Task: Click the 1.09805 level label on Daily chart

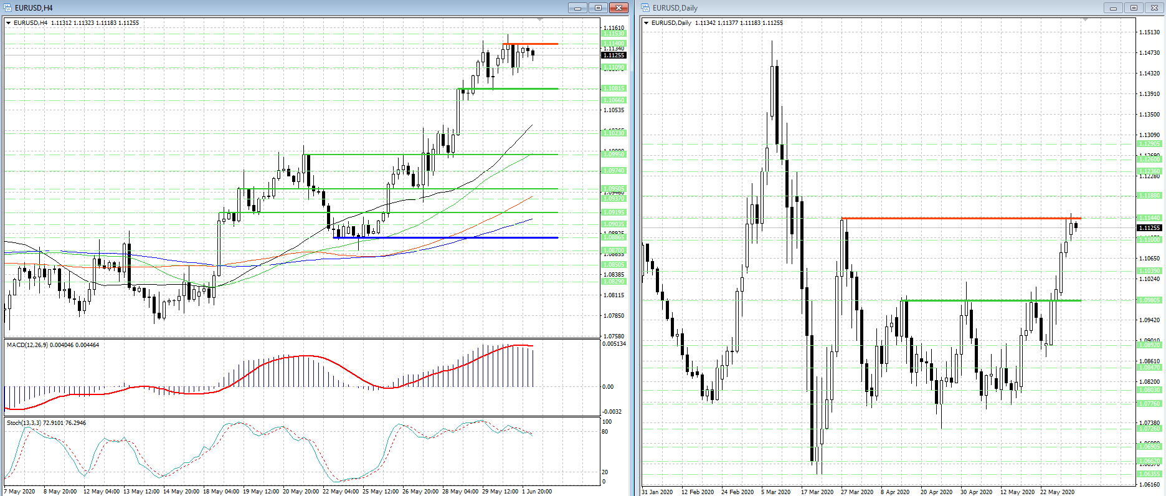Action: tap(1149, 300)
